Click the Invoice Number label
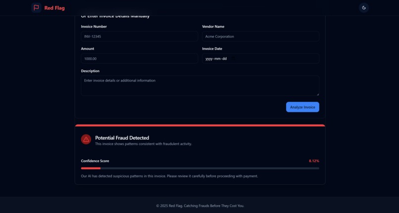Image resolution: width=399 pixels, height=213 pixels. click(x=94, y=26)
